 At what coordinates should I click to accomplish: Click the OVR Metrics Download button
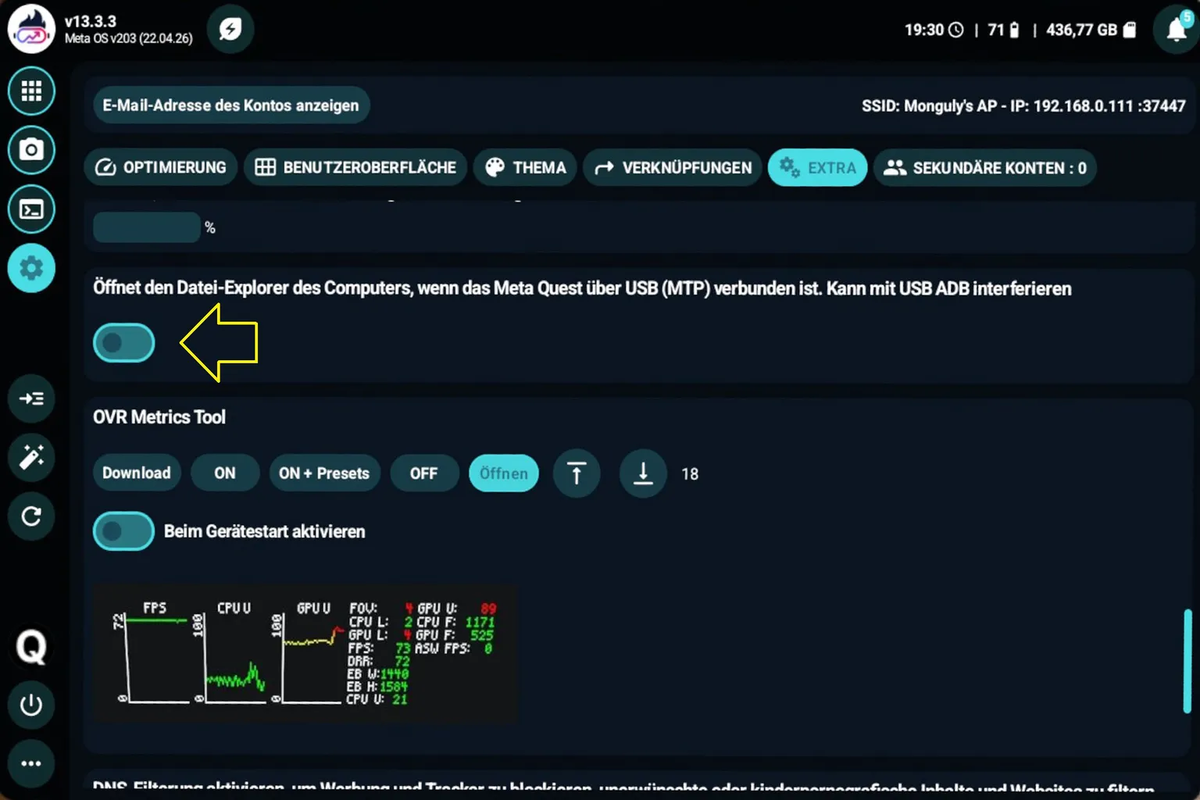137,473
